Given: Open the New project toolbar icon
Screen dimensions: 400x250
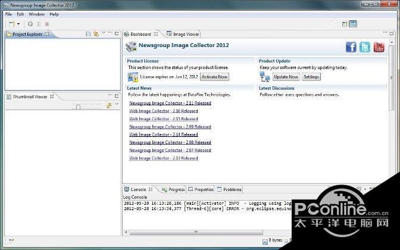Looking at the screenshot, I should (12, 24).
